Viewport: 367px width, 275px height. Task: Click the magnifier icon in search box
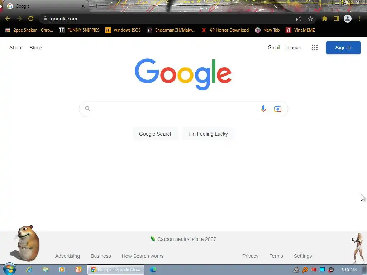(x=87, y=109)
